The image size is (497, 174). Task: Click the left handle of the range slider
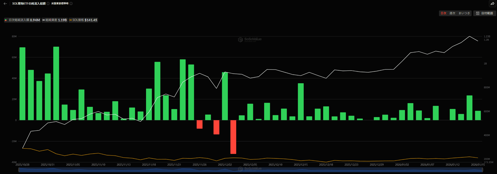[x=19, y=170]
